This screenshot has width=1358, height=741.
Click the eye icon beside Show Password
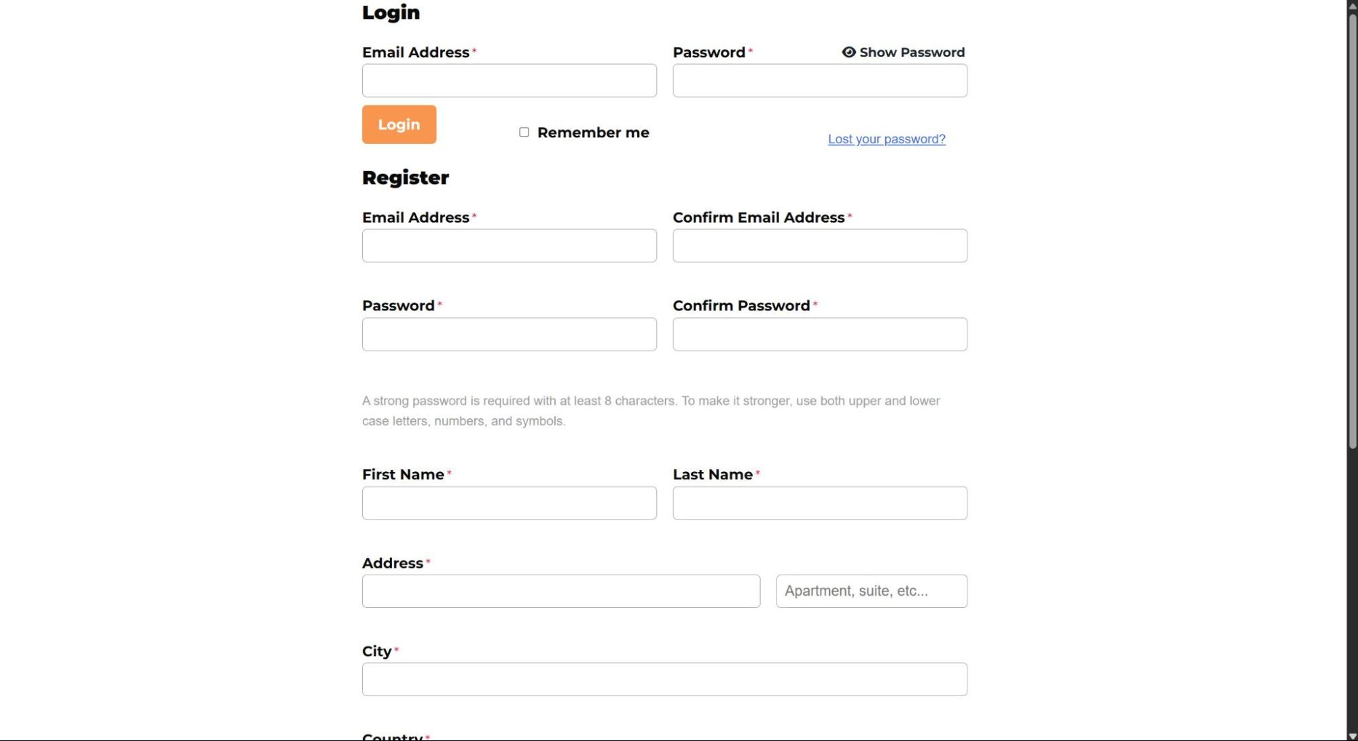click(x=848, y=52)
